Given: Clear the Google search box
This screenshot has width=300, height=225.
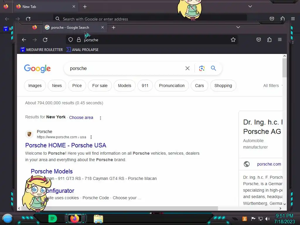Looking at the screenshot, I should pyautogui.click(x=187, y=68).
